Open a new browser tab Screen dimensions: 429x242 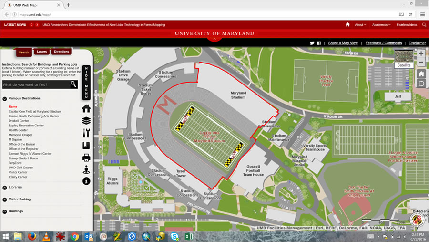(x=68, y=5)
